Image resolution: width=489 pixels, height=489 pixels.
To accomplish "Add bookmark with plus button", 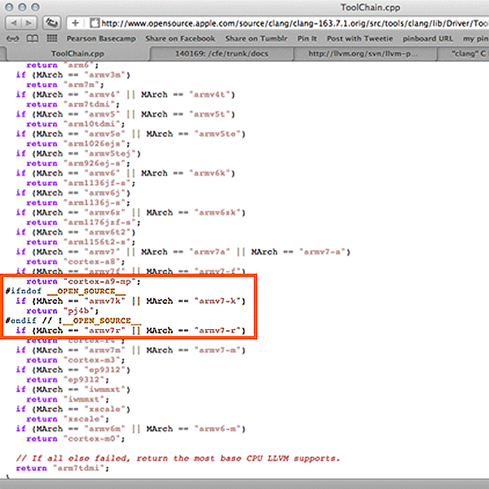I will tap(75, 23).
